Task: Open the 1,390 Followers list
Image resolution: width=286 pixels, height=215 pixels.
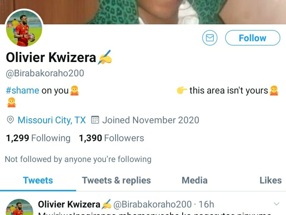Action: [111, 138]
